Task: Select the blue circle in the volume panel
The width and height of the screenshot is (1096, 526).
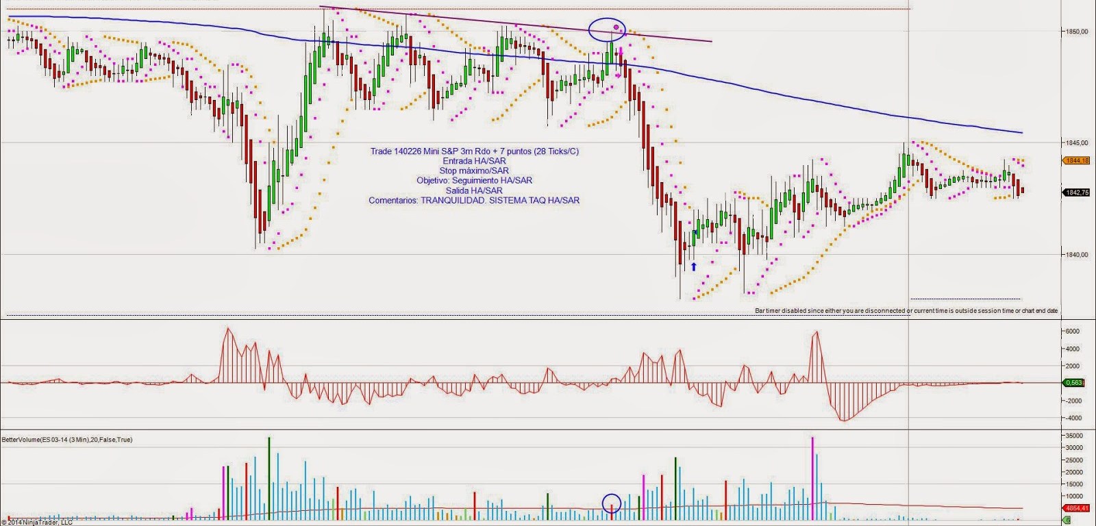Action: (611, 504)
